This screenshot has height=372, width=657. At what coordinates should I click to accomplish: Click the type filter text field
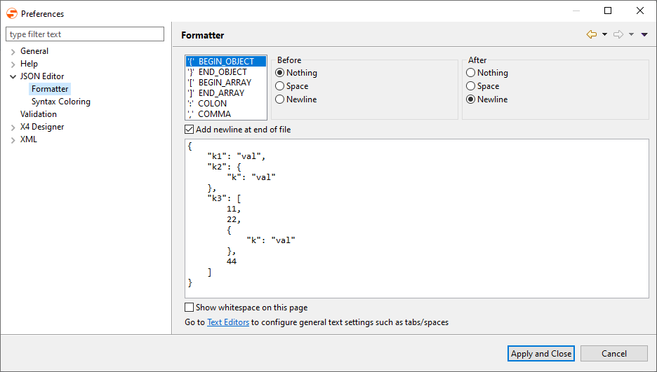(84, 34)
